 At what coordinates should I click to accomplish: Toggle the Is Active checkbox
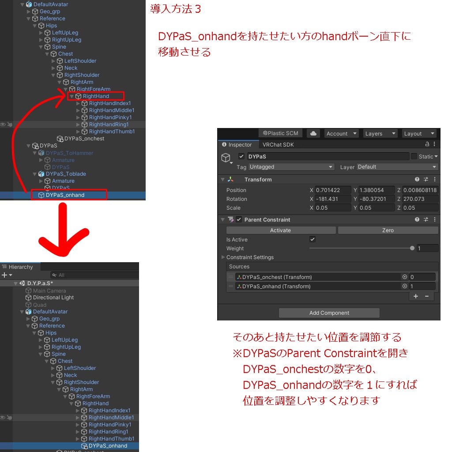click(312, 239)
